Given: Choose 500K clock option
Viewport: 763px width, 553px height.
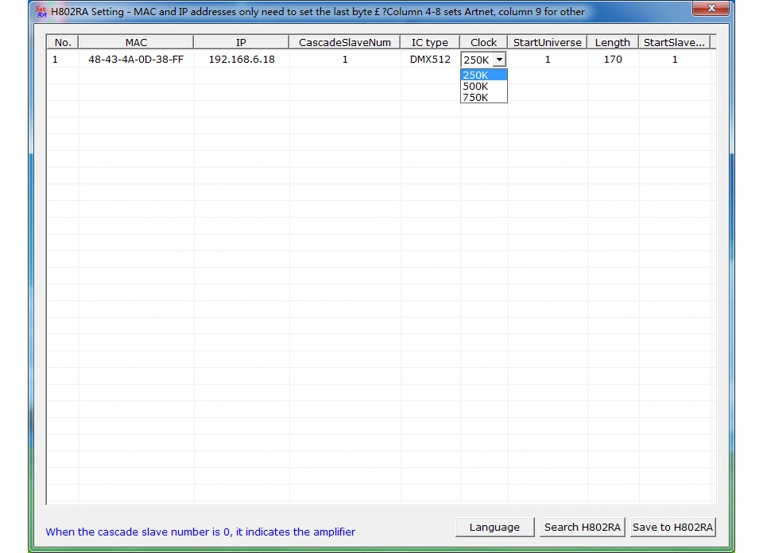Looking at the screenshot, I should (x=484, y=86).
